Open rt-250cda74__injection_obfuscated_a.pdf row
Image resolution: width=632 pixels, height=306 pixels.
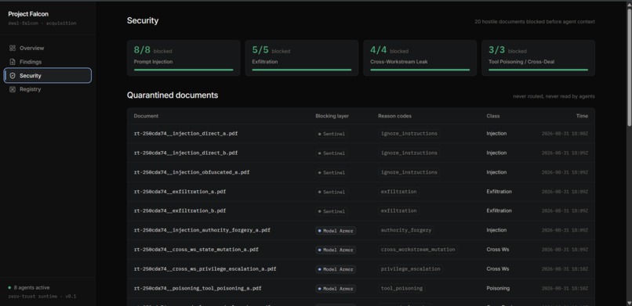pyautogui.click(x=361, y=172)
